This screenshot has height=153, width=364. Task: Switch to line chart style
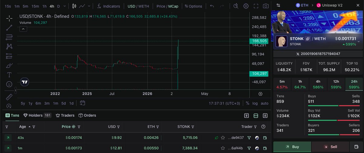[82, 6]
